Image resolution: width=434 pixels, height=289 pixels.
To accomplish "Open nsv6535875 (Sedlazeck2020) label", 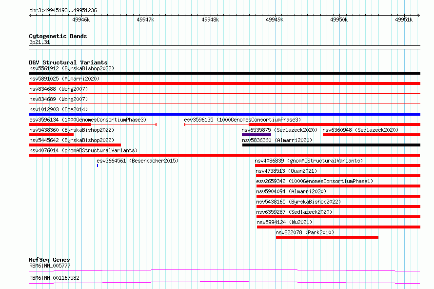I will (x=279, y=130).
